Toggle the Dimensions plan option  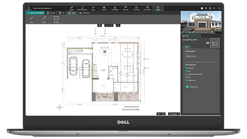(187, 68)
